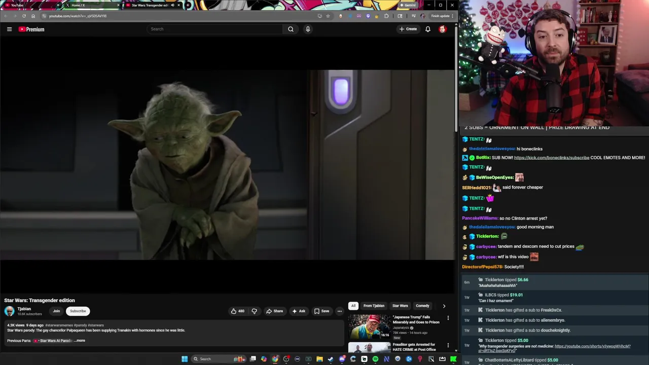Expand the description with ...more
The height and width of the screenshot is (365, 649).
click(x=80, y=341)
